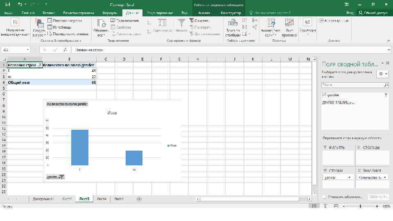Open the gender dropdown in Rows area
393x221 pixels.
tap(349, 177)
